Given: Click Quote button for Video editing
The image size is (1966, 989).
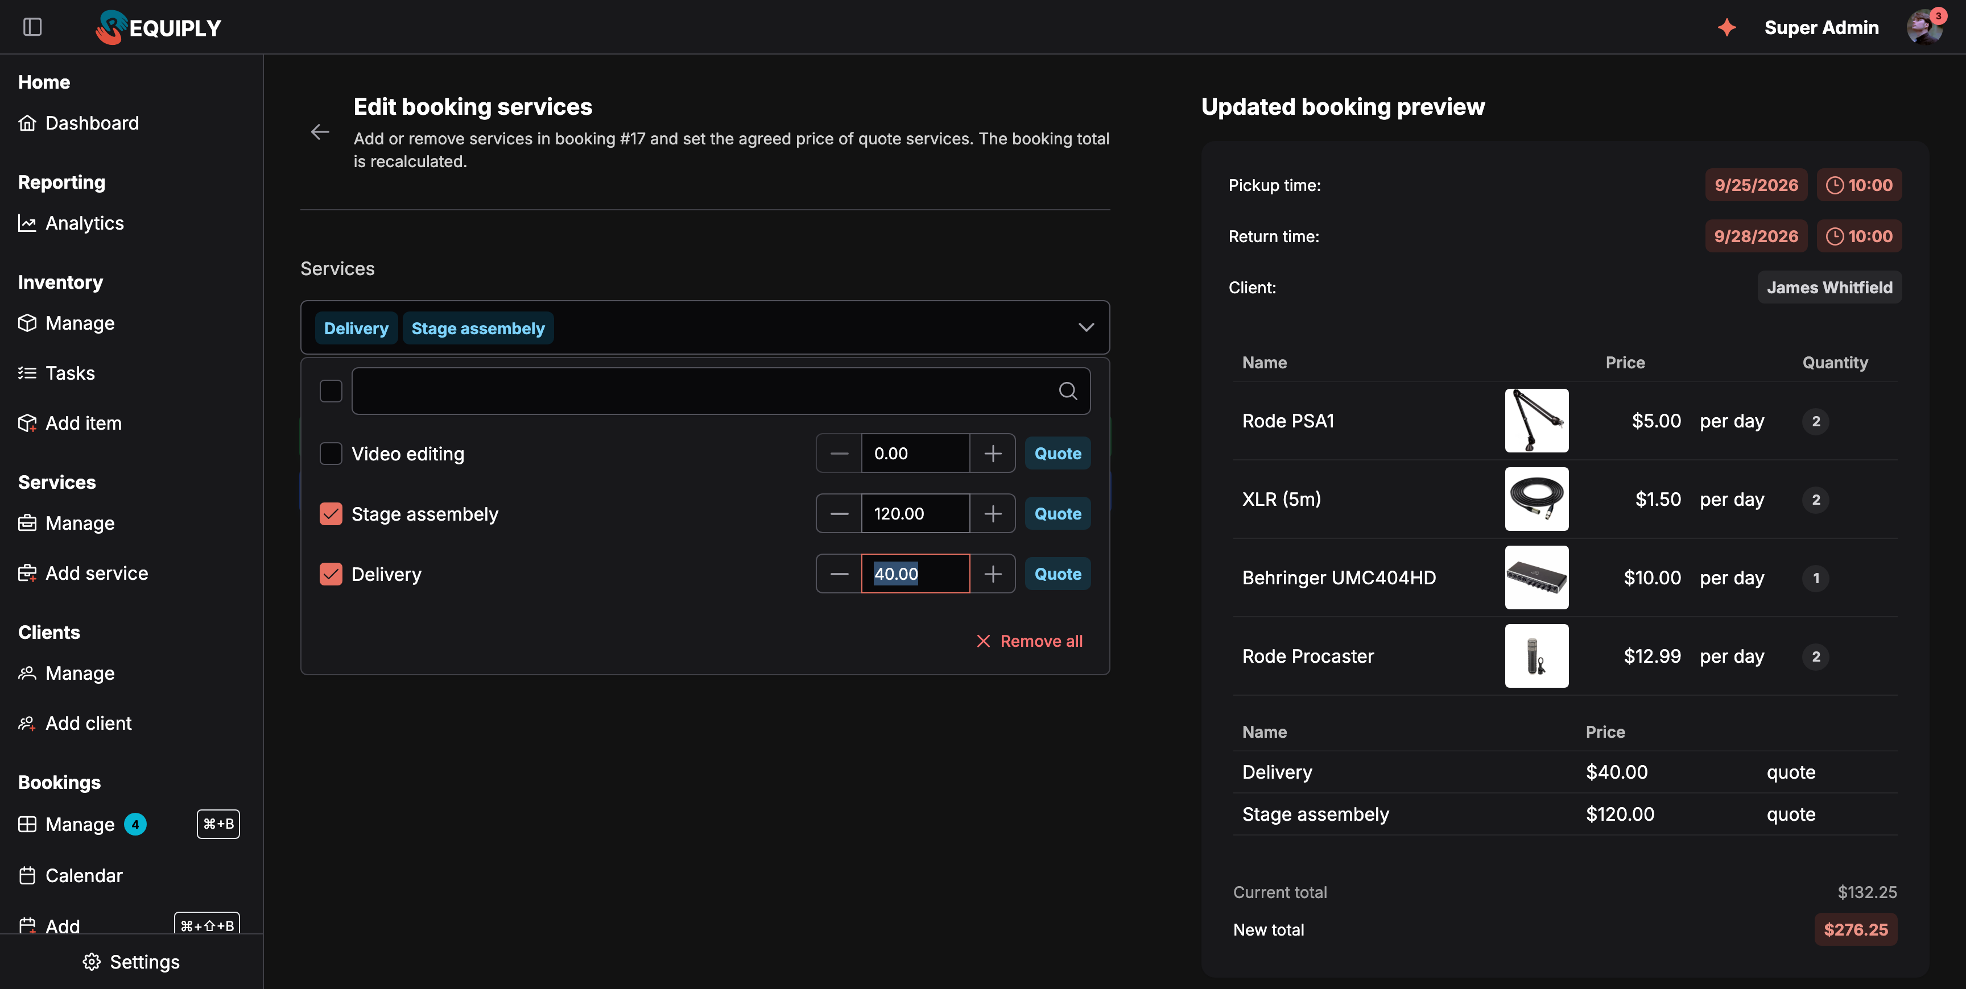Looking at the screenshot, I should click(1058, 454).
